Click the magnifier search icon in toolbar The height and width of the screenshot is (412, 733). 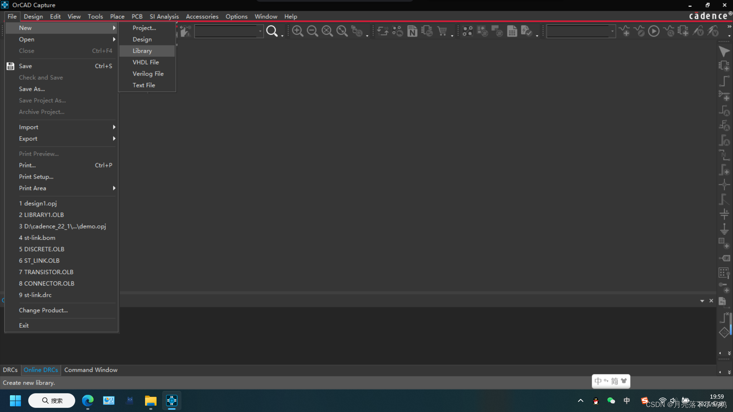click(272, 31)
